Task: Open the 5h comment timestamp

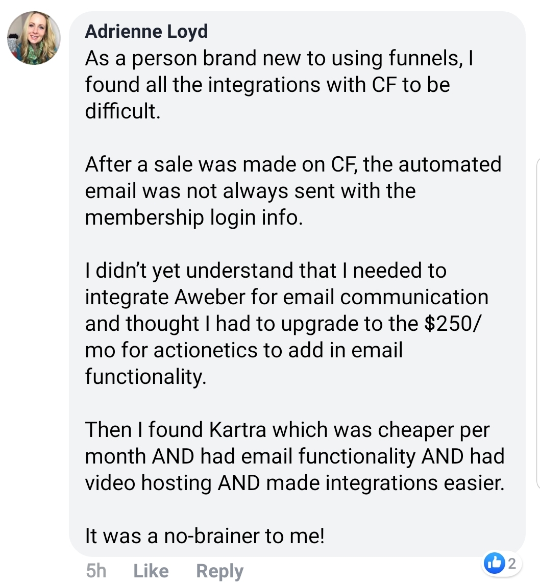Action: click(x=96, y=570)
